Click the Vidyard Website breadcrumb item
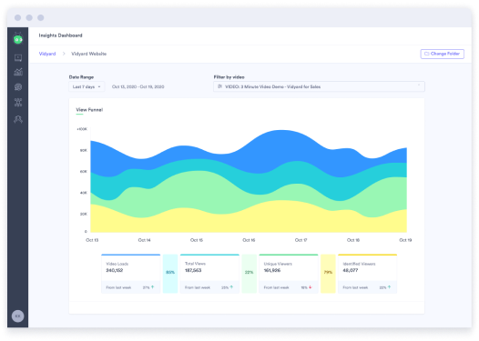Image resolution: width=479 pixels, height=341 pixels. click(x=89, y=54)
